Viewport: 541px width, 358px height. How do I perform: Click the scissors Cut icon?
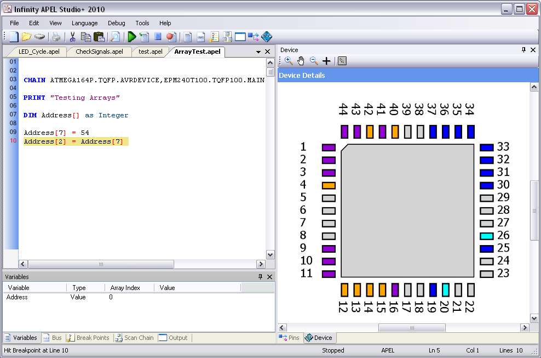pos(72,37)
